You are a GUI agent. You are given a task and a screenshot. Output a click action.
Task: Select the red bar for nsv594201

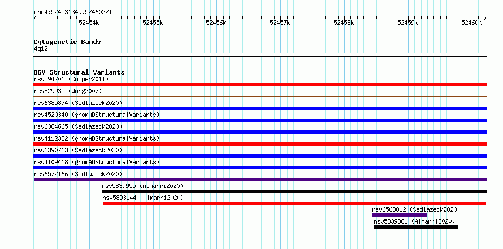pyautogui.click(x=260, y=85)
